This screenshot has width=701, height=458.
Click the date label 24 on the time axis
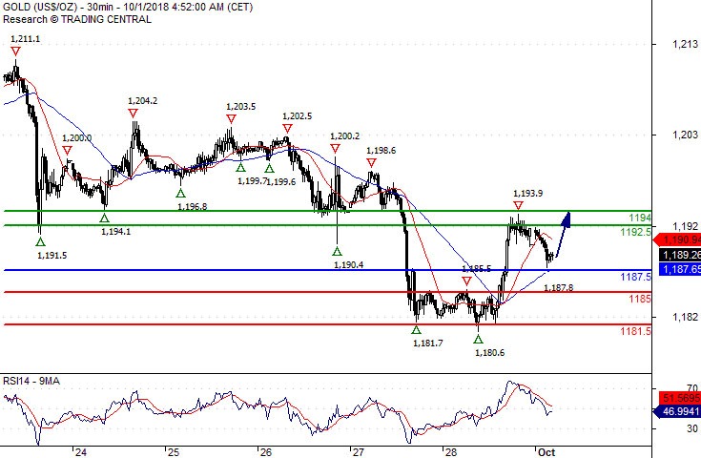81,452
